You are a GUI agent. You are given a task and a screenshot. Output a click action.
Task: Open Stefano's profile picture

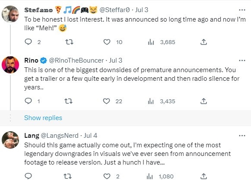pyautogui.click(x=10, y=14)
